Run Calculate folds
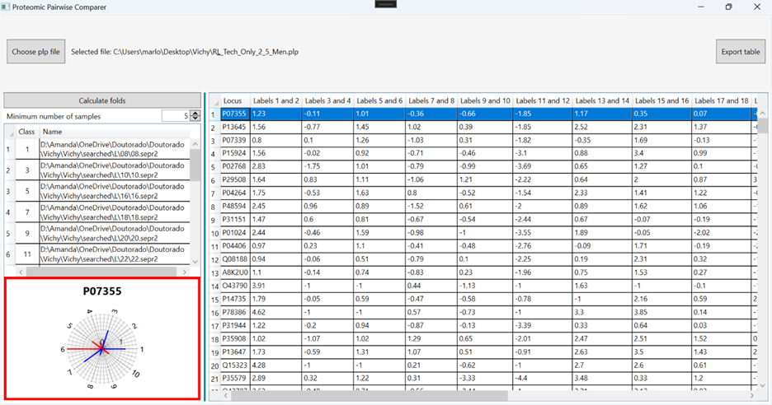Viewport: 772px width, 405px height. coord(102,100)
